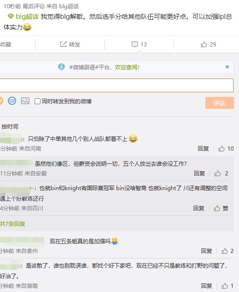Viewport: 239px width, 292px height.
Task: Click the blg超话 topic link in post
Action: point(27,17)
